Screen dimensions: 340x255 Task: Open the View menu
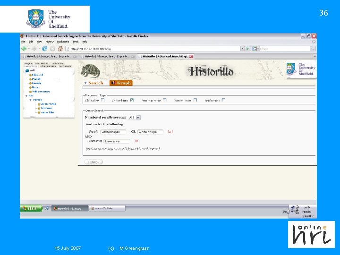[x=39, y=42]
